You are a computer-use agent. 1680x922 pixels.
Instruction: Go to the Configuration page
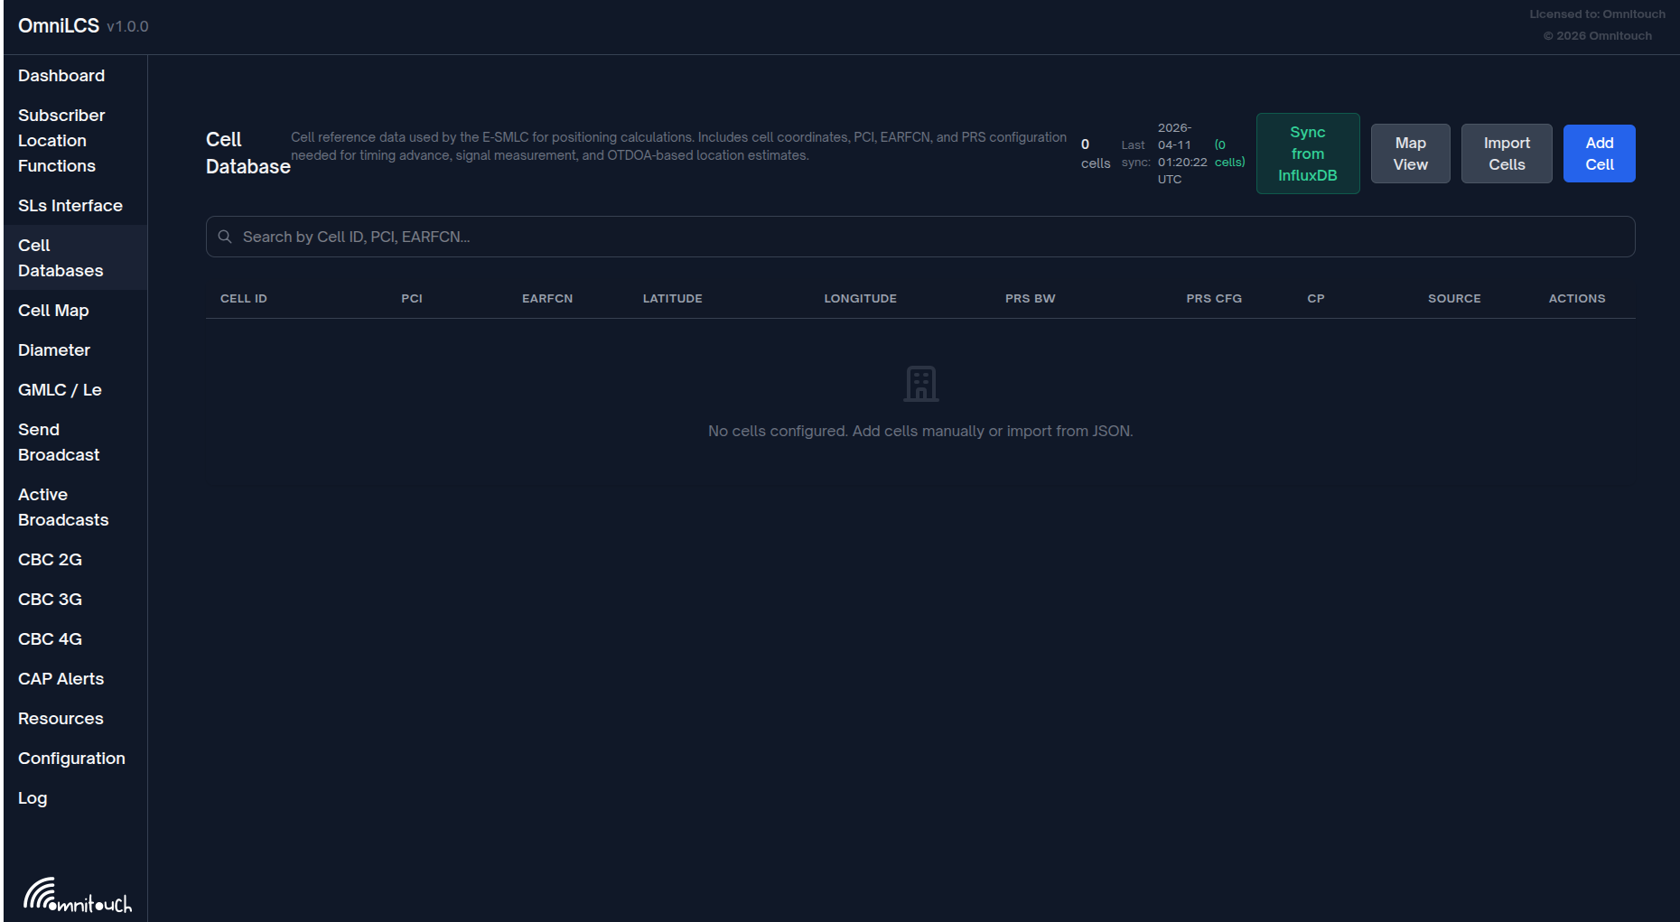pyautogui.click(x=71, y=758)
